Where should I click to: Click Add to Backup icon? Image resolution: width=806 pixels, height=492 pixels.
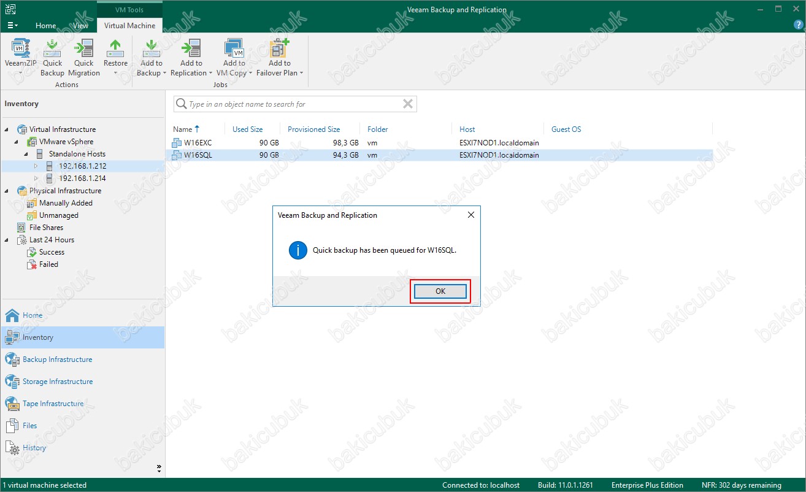point(151,49)
